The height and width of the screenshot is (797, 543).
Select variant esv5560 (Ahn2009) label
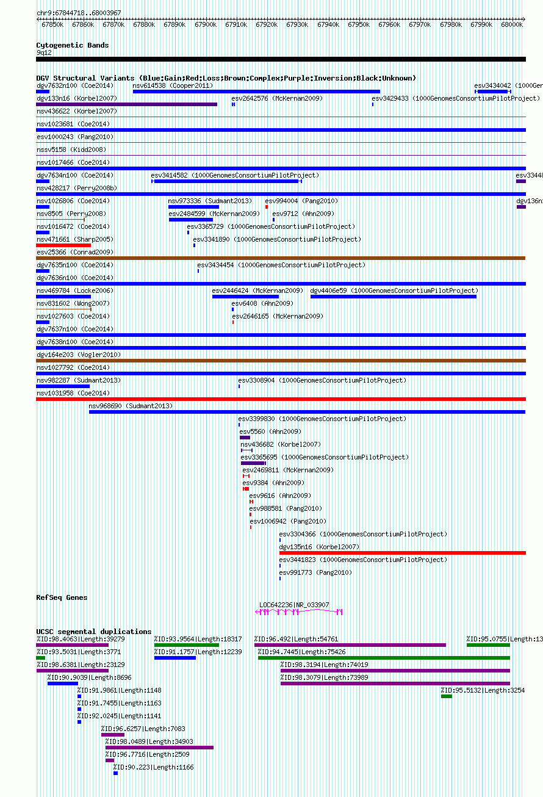[x=270, y=431]
